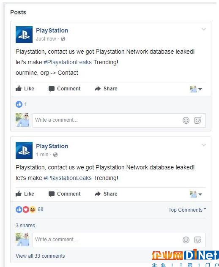Open the sticker picker in the second comment box
This screenshot has height=267, width=219.
198,240
